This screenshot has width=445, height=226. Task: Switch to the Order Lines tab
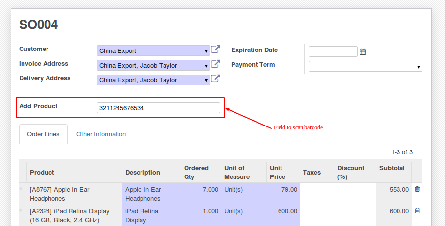click(43, 134)
